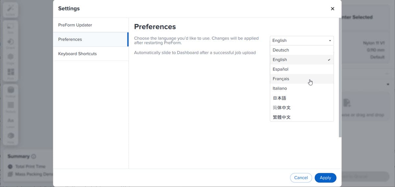
Task: Pick Français in the language list
Action: click(302, 79)
